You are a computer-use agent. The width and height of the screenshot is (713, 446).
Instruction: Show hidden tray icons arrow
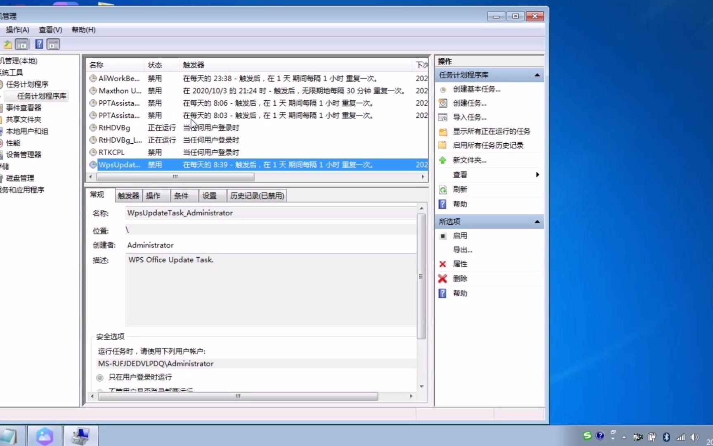624,437
